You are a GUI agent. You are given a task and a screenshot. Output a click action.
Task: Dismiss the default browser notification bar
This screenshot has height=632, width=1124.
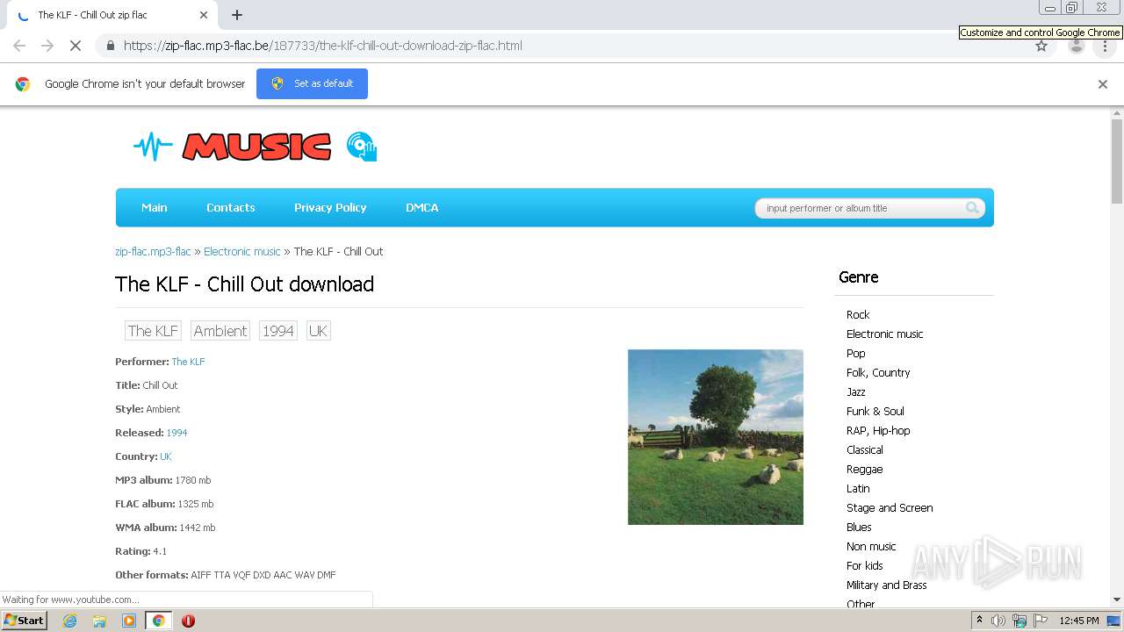[1103, 84]
